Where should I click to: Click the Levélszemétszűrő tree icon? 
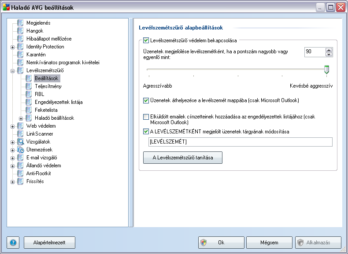[x=20, y=70]
